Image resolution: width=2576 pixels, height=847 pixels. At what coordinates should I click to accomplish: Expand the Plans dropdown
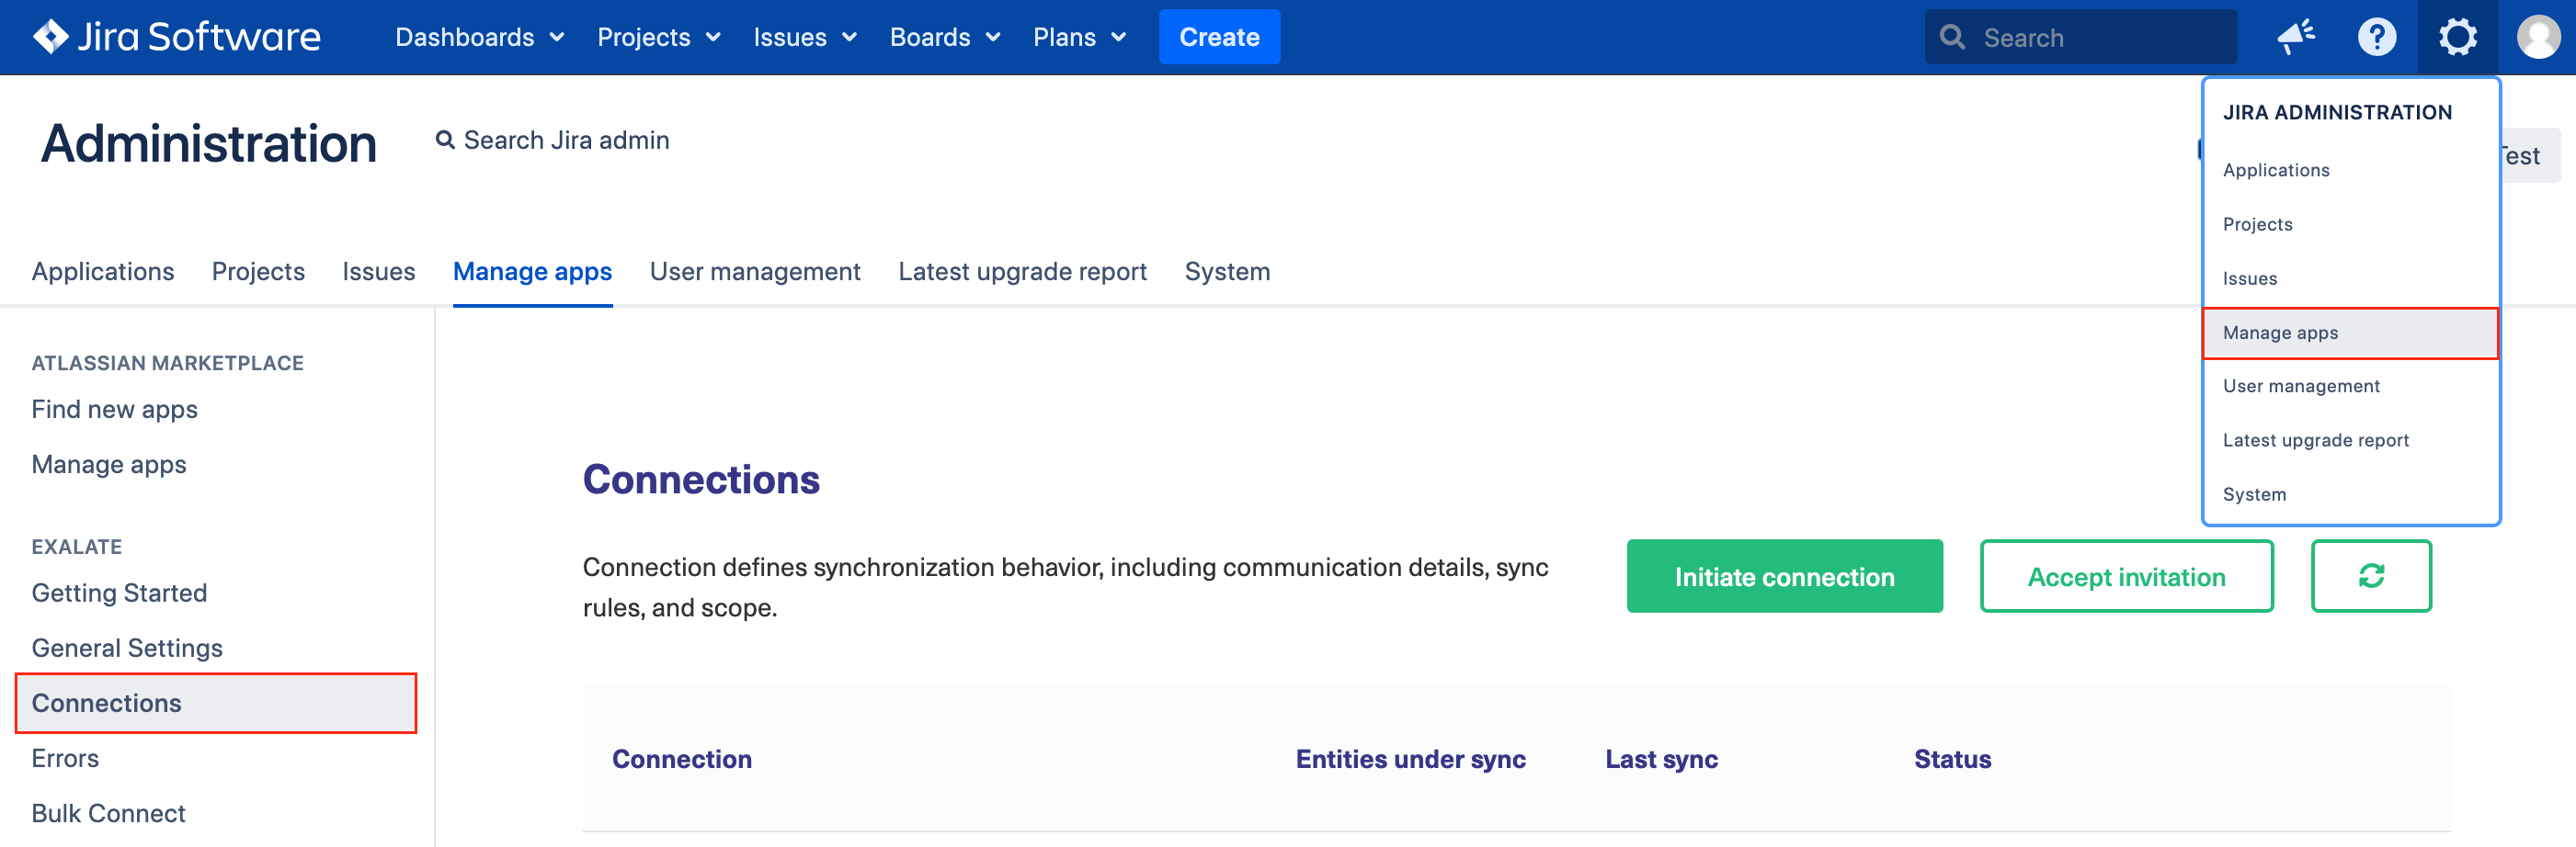1080,37
